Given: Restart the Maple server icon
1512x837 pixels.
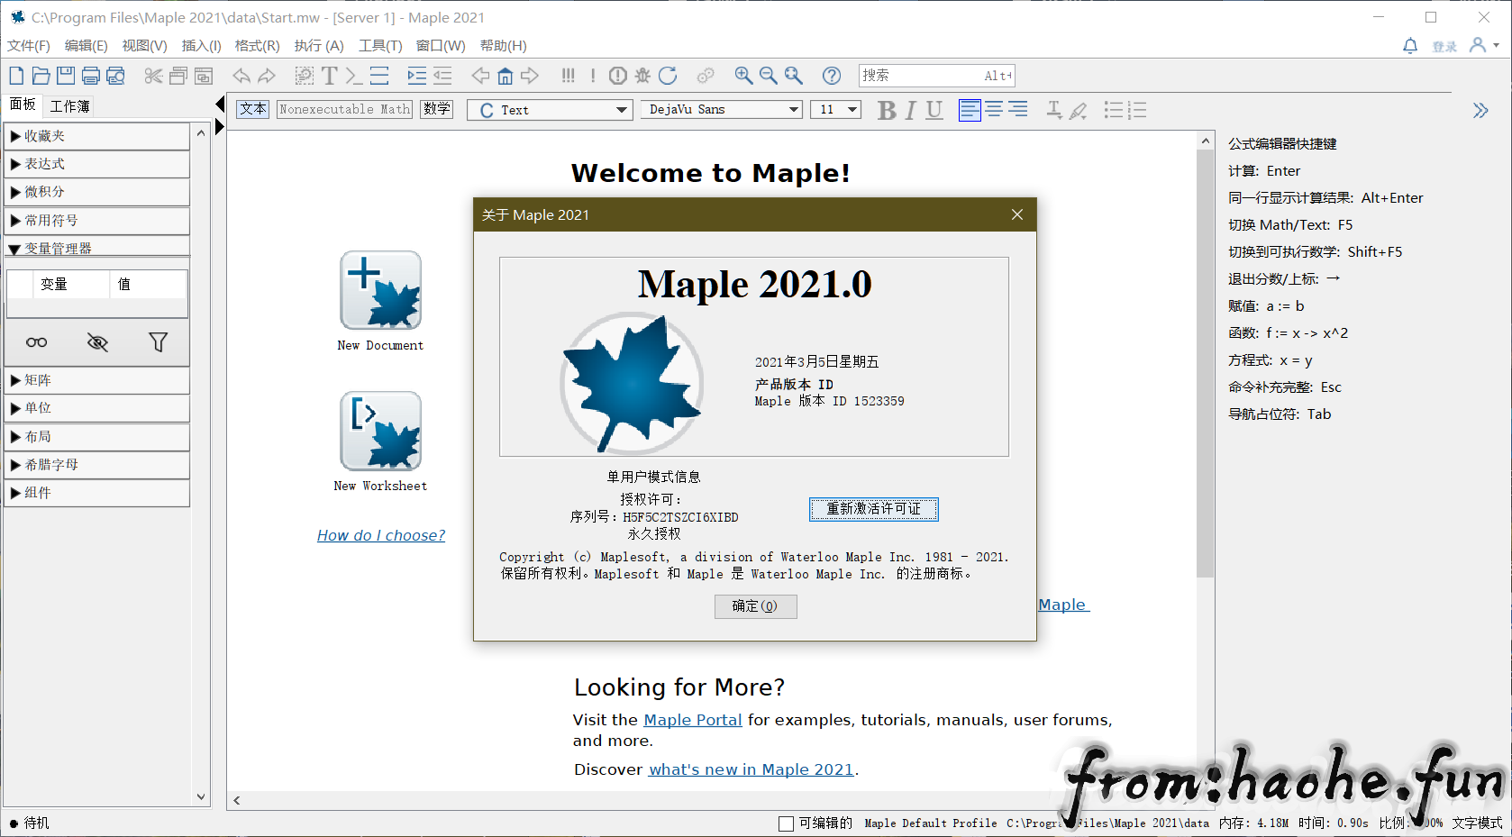Looking at the screenshot, I should (668, 76).
